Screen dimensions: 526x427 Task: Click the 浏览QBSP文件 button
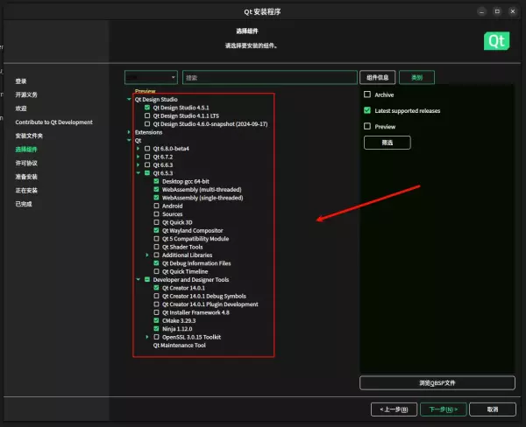437,382
